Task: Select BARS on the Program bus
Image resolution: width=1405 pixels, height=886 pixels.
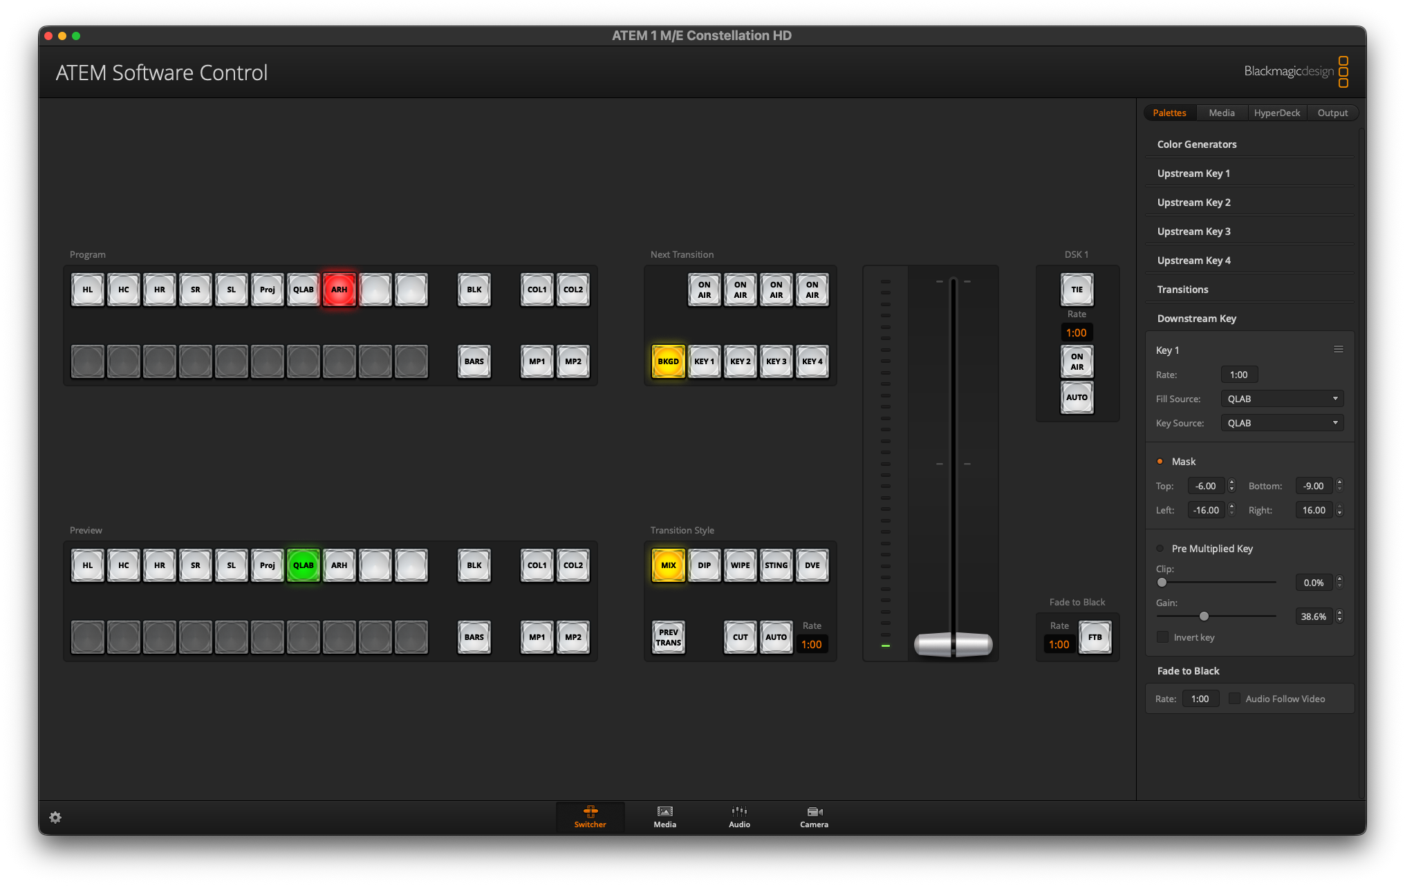Action: point(474,361)
